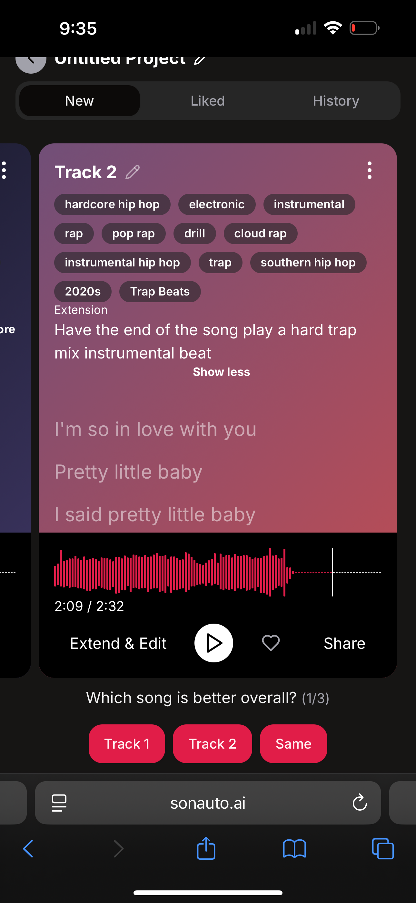This screenshot has width=416, height=903.
Task: Edit Track 2 name with pencil icon
Action: pos(133,172)
